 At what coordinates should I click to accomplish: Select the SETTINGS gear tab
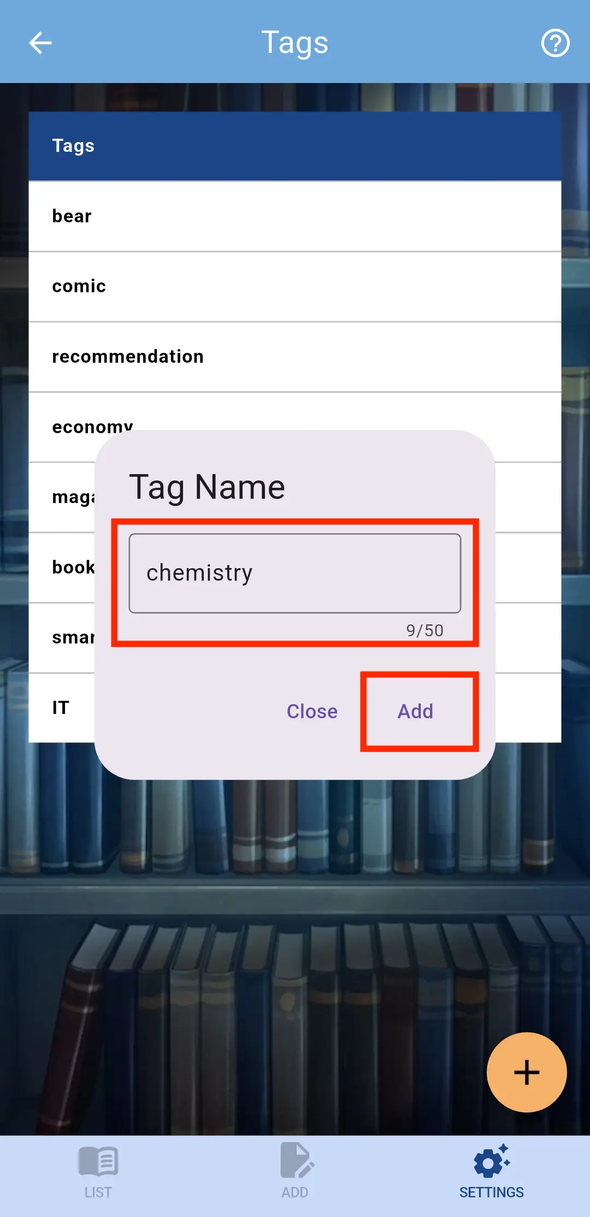[491, 1171]
